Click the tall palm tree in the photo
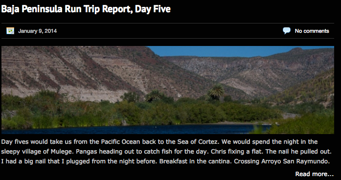This screenshot has width=341, height=180. point(216,92)
